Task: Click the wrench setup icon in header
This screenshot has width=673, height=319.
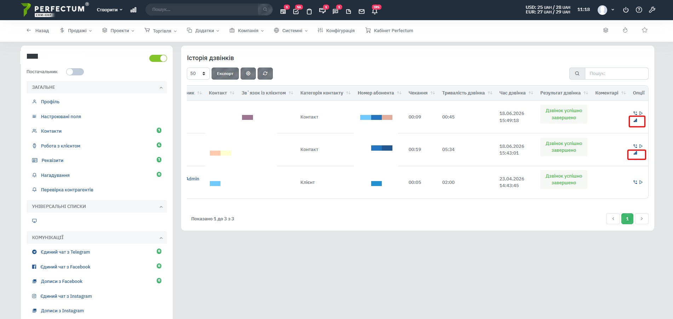Action: tap(652, 10)
